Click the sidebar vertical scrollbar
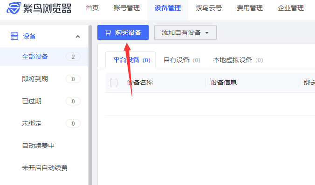 tap(90, 105)
